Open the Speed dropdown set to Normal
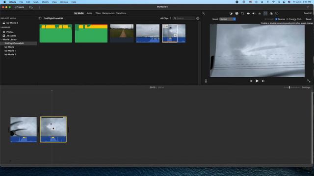The height and width of the screenshot is (176, 314). pyautogui.click(x=228, y=19)
